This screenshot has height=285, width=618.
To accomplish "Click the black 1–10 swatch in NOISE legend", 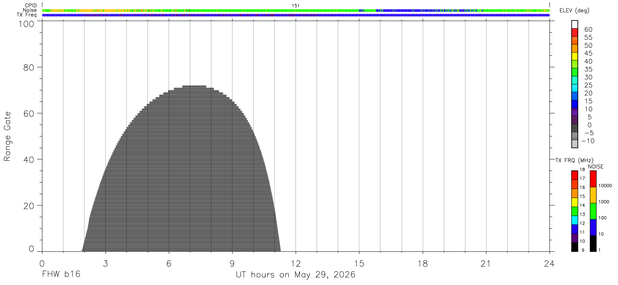I will [593, 243].
